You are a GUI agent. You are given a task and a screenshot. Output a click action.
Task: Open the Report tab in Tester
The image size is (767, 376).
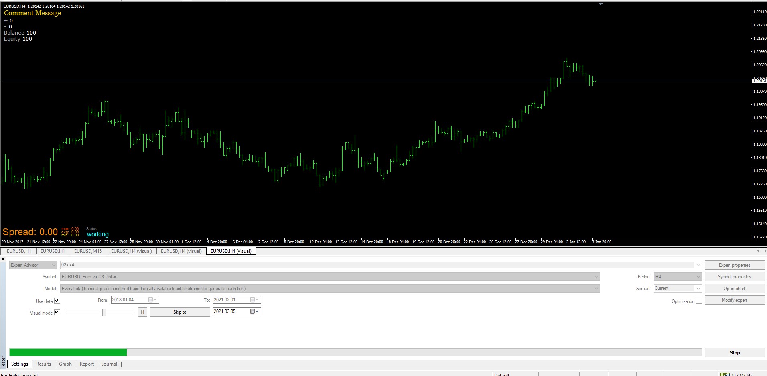click(87, 364)
